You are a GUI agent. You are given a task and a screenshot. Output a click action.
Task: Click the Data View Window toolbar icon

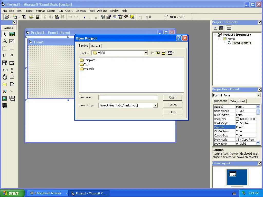(x=132, y=17)
